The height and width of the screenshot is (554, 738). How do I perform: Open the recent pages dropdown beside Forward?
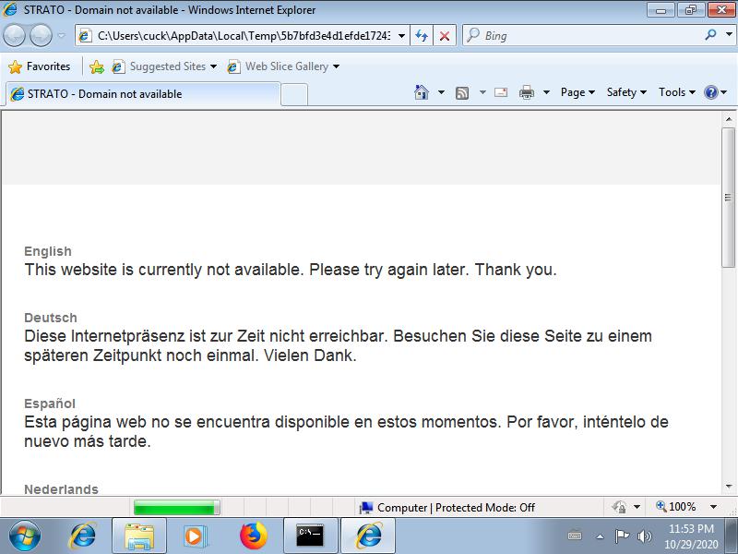61,35
